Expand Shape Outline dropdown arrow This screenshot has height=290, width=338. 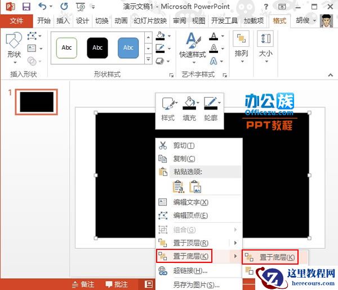169,49
